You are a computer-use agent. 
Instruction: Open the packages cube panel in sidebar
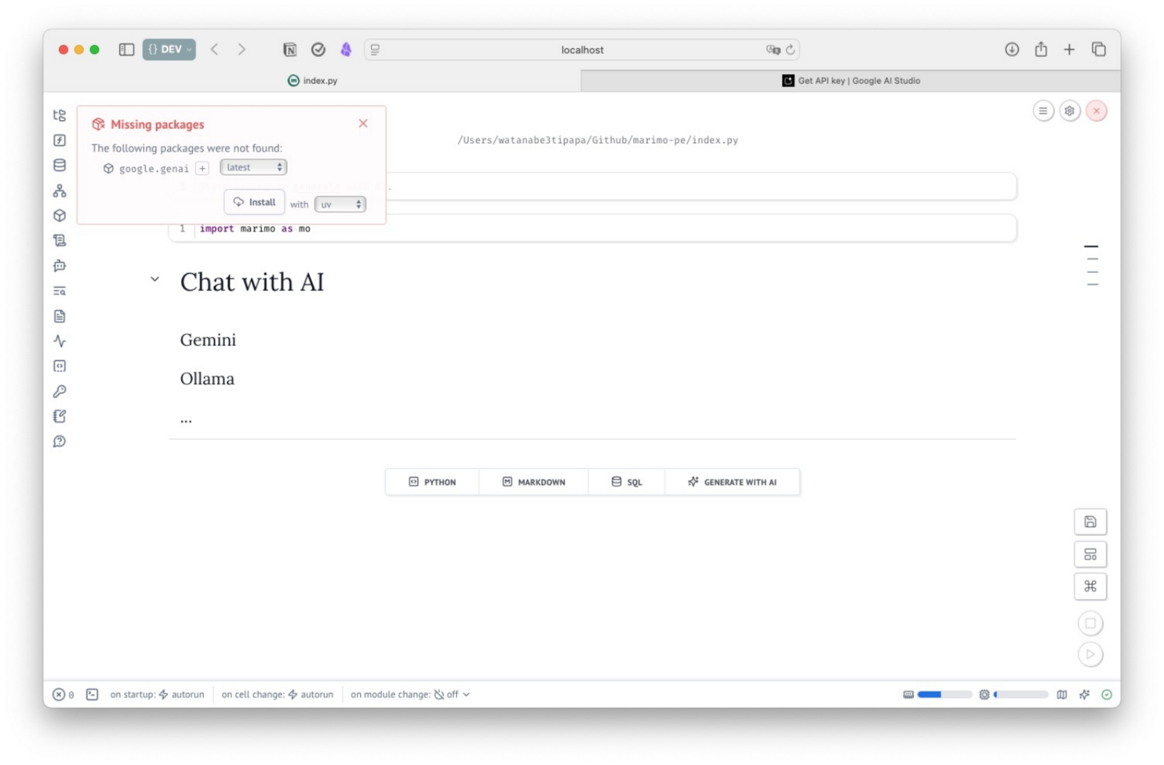(x=59, y=215)
